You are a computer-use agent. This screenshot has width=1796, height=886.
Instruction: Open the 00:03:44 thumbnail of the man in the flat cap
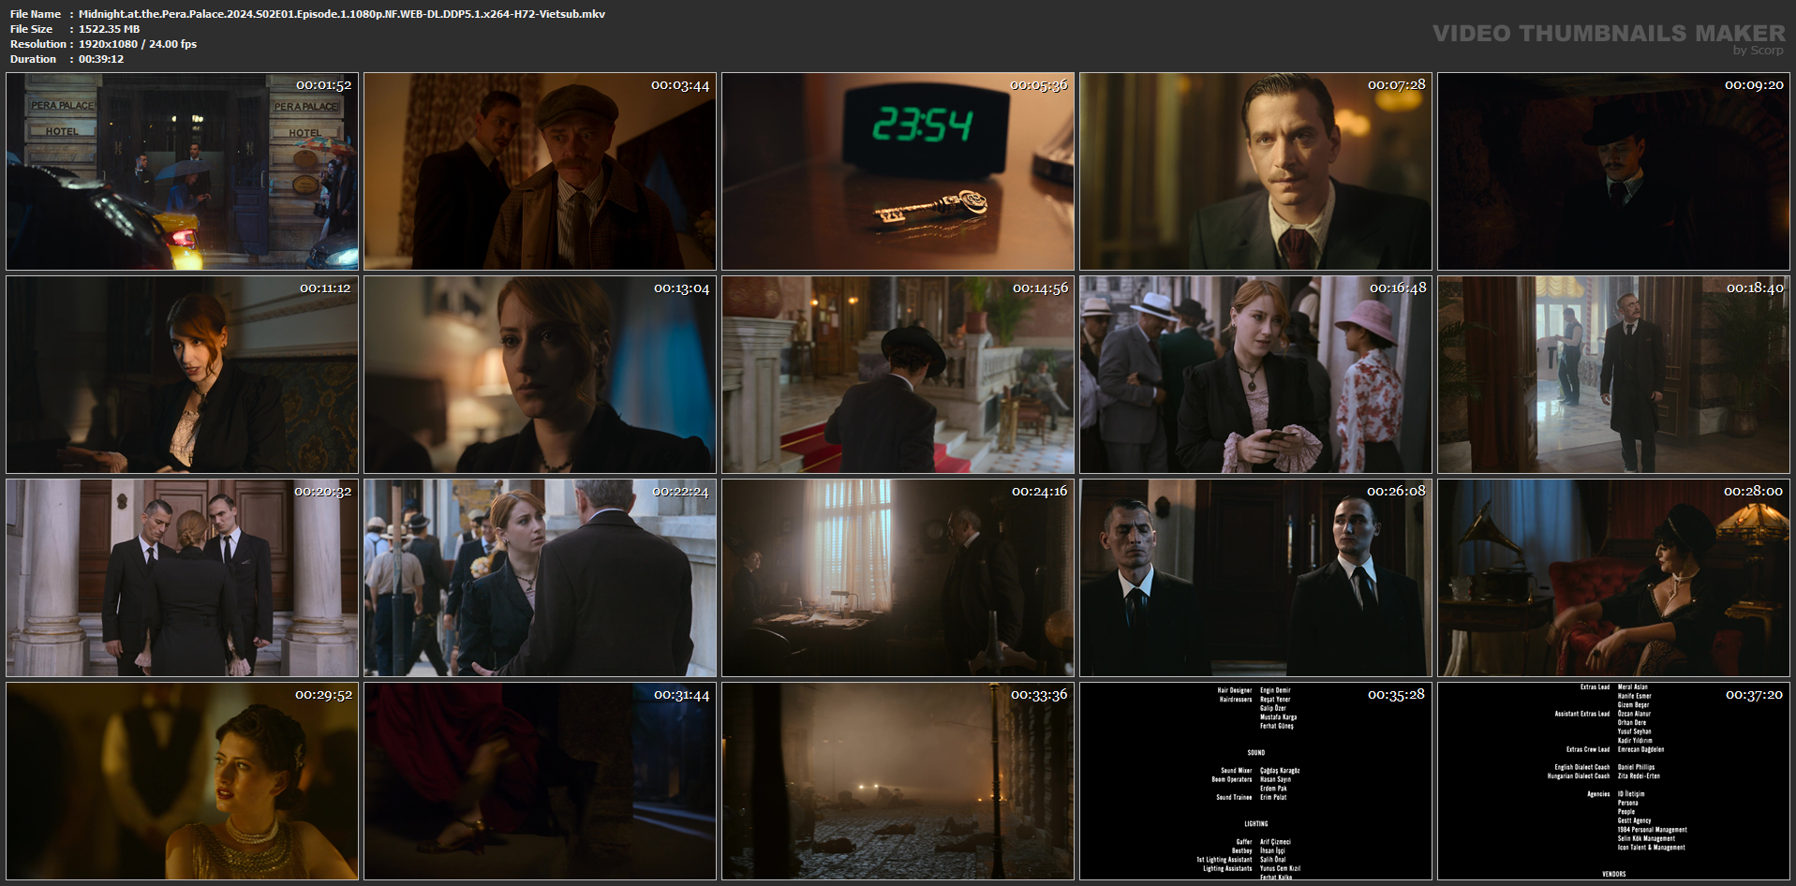point(540,171)
